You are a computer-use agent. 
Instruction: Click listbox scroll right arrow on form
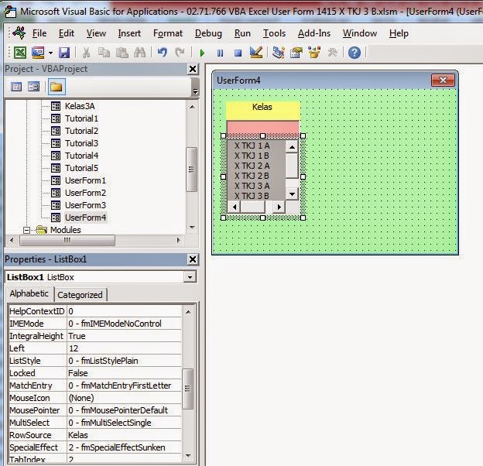[x=279, y=207]
